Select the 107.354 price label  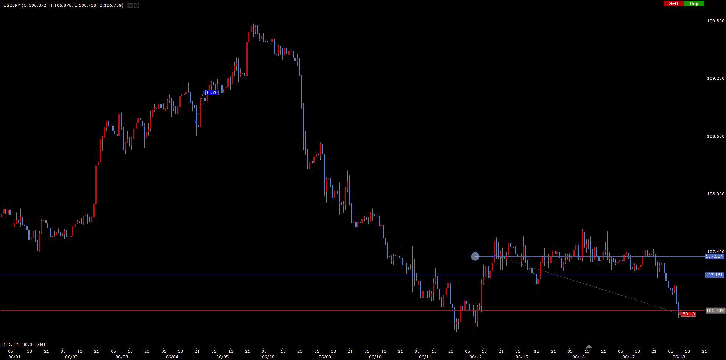714,257
